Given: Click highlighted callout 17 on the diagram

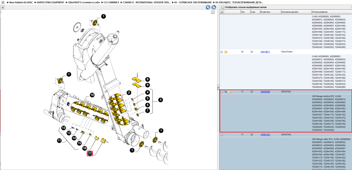Looking at the screenshot, I should (90, 153).
